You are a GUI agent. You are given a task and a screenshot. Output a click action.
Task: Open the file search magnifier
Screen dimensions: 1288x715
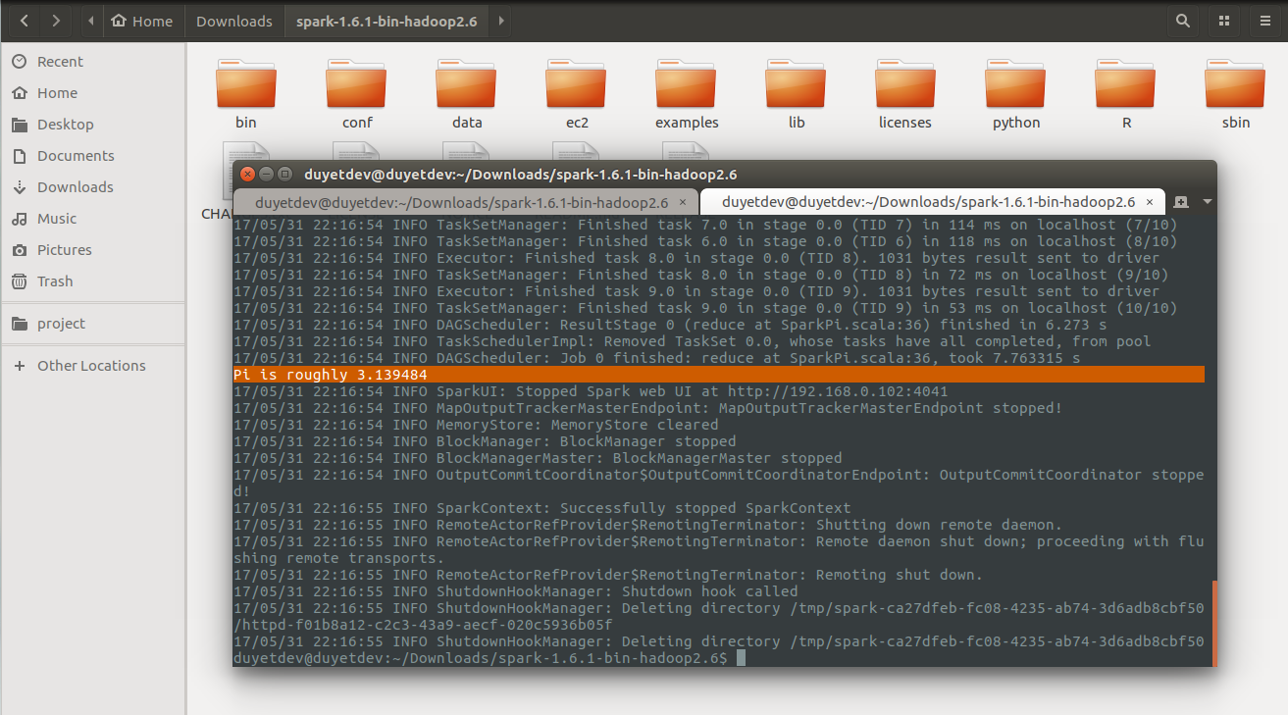click(x=1183, y=21)
